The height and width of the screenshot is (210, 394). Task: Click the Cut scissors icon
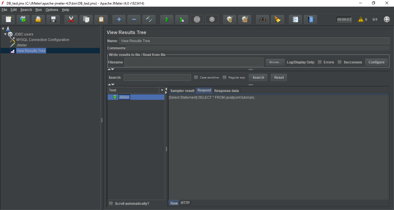[71, 20]
